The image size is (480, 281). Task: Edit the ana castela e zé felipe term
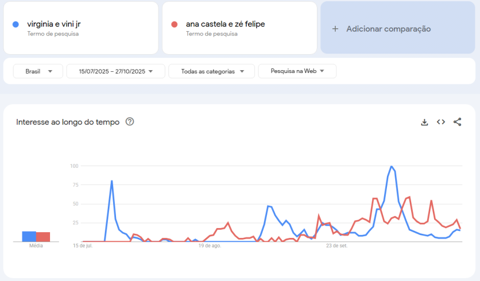(x=225, y=24)
